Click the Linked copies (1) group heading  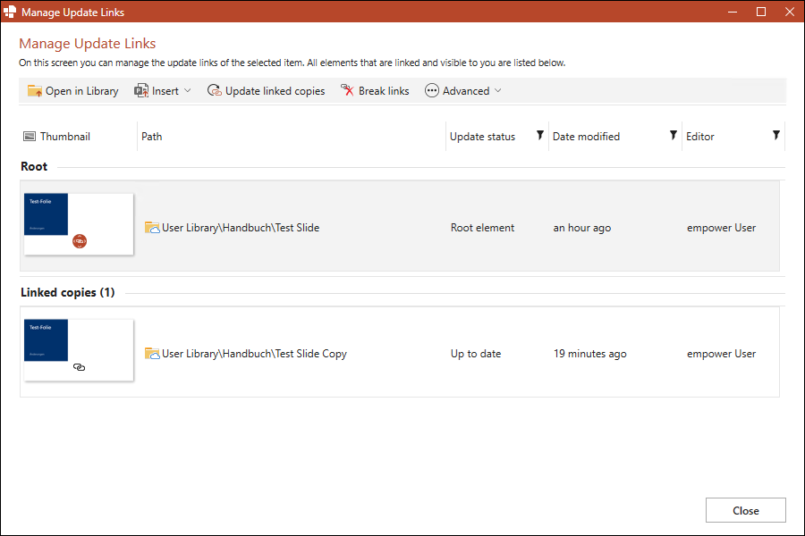pyautogui.click(x=68, y=292)
